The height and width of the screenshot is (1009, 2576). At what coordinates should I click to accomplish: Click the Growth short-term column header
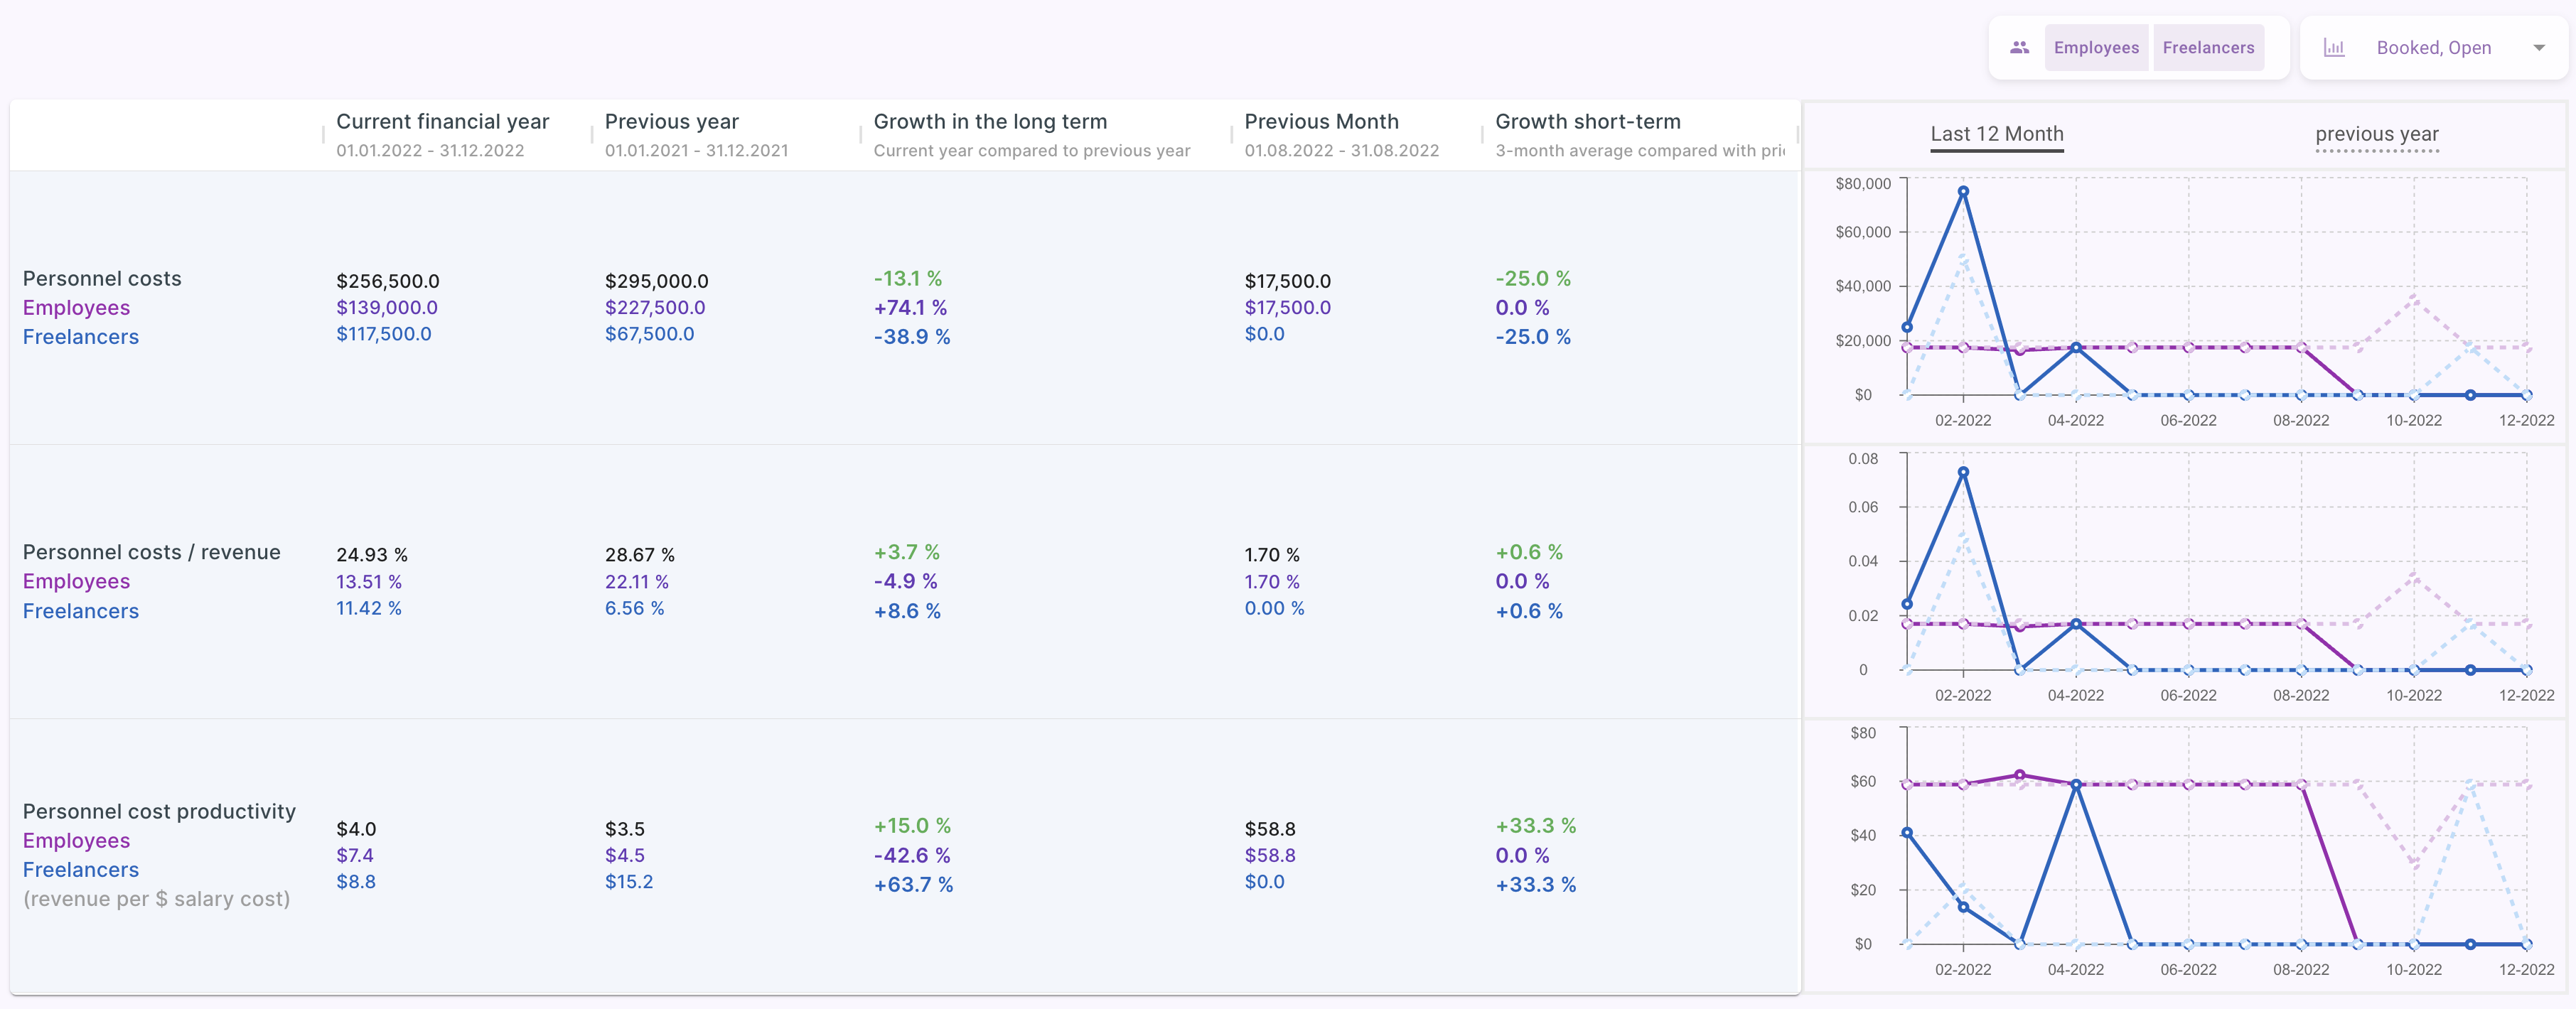point(1587,122)
